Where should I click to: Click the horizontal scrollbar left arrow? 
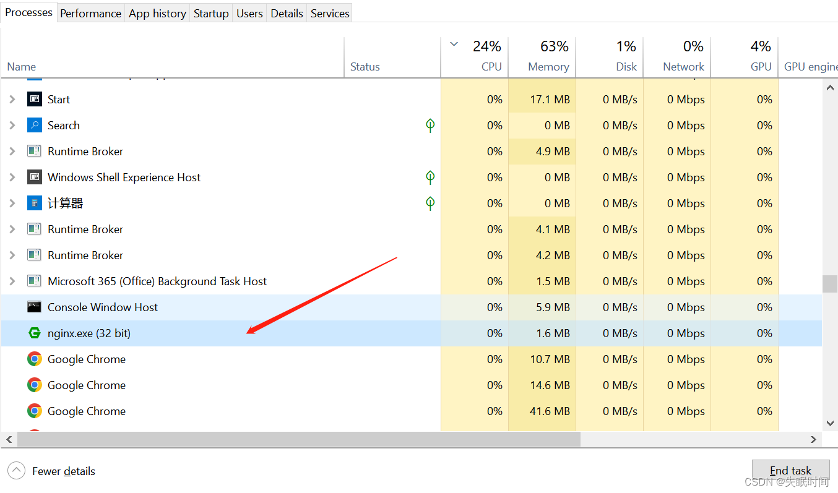pyautogui.click(x=9, y=439)
